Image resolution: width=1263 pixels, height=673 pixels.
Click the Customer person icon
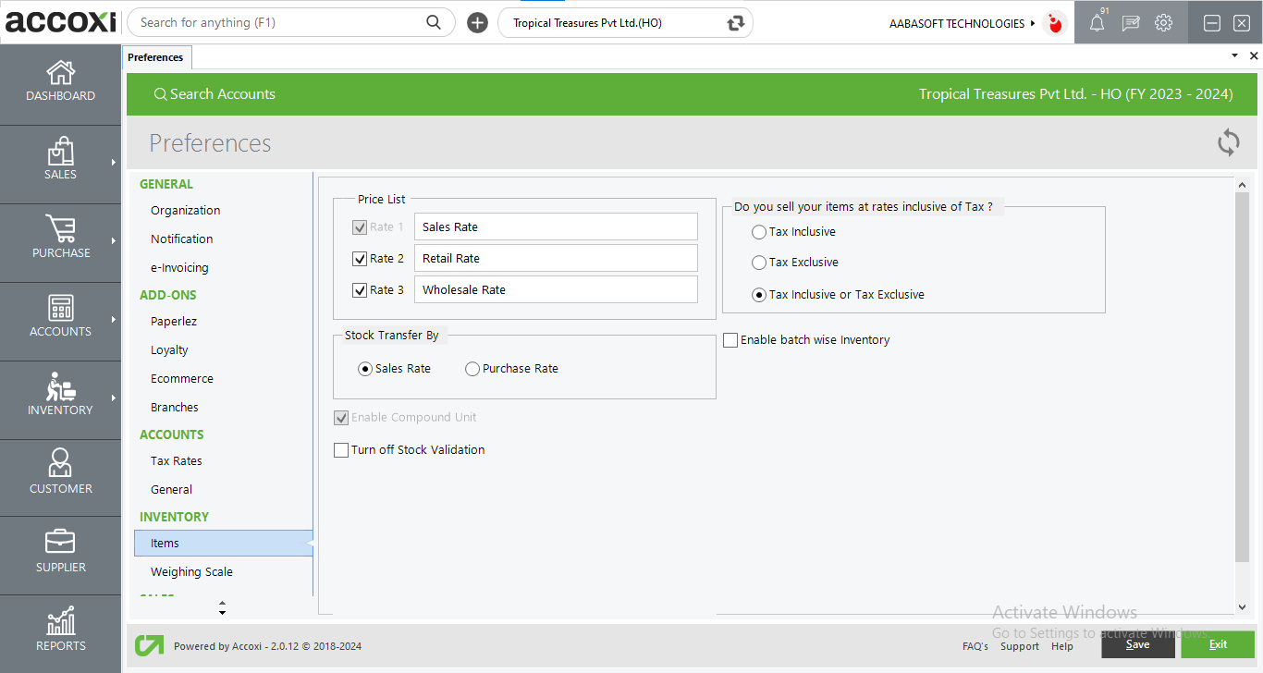tap(60, 463)
